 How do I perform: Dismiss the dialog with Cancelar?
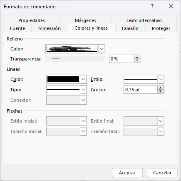pos(162,173)
